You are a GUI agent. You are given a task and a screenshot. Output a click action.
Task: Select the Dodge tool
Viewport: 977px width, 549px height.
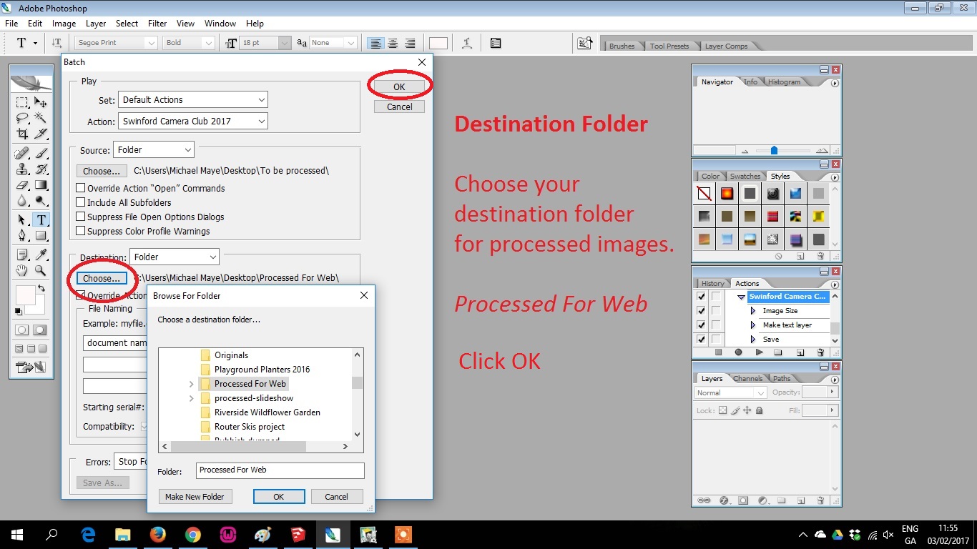[x=41, y=201]
